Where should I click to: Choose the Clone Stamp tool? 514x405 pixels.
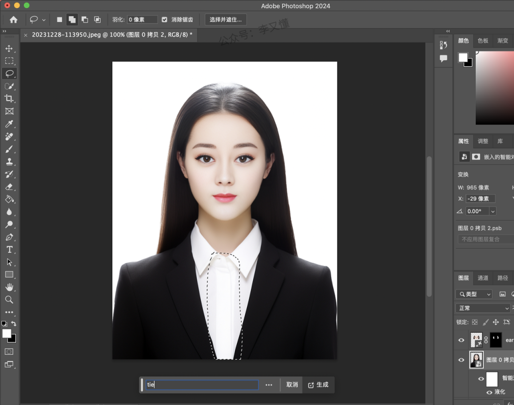tap(9, 161)
